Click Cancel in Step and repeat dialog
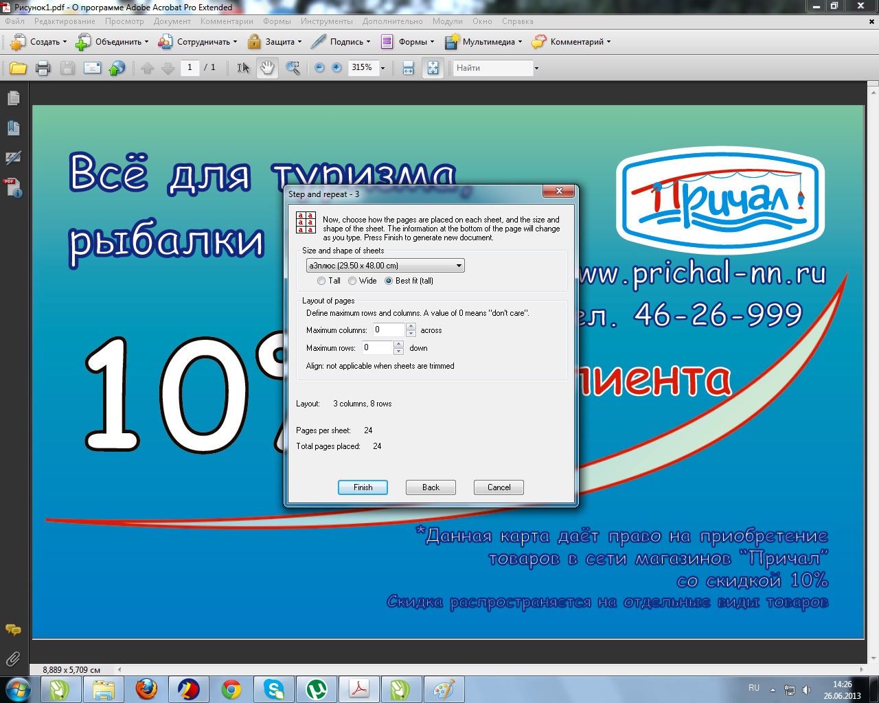 (499, 487)
